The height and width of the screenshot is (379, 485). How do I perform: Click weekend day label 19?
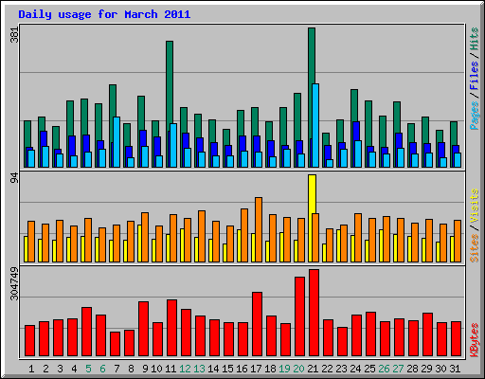284,369
